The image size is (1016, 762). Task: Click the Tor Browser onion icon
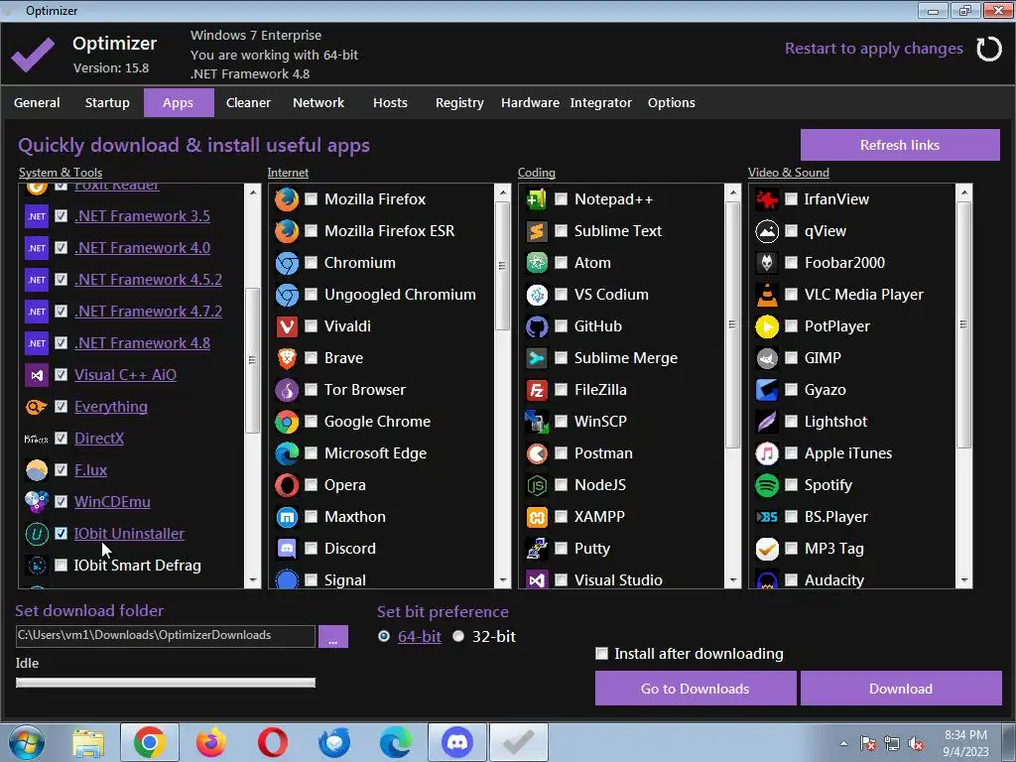pos(287,390)
